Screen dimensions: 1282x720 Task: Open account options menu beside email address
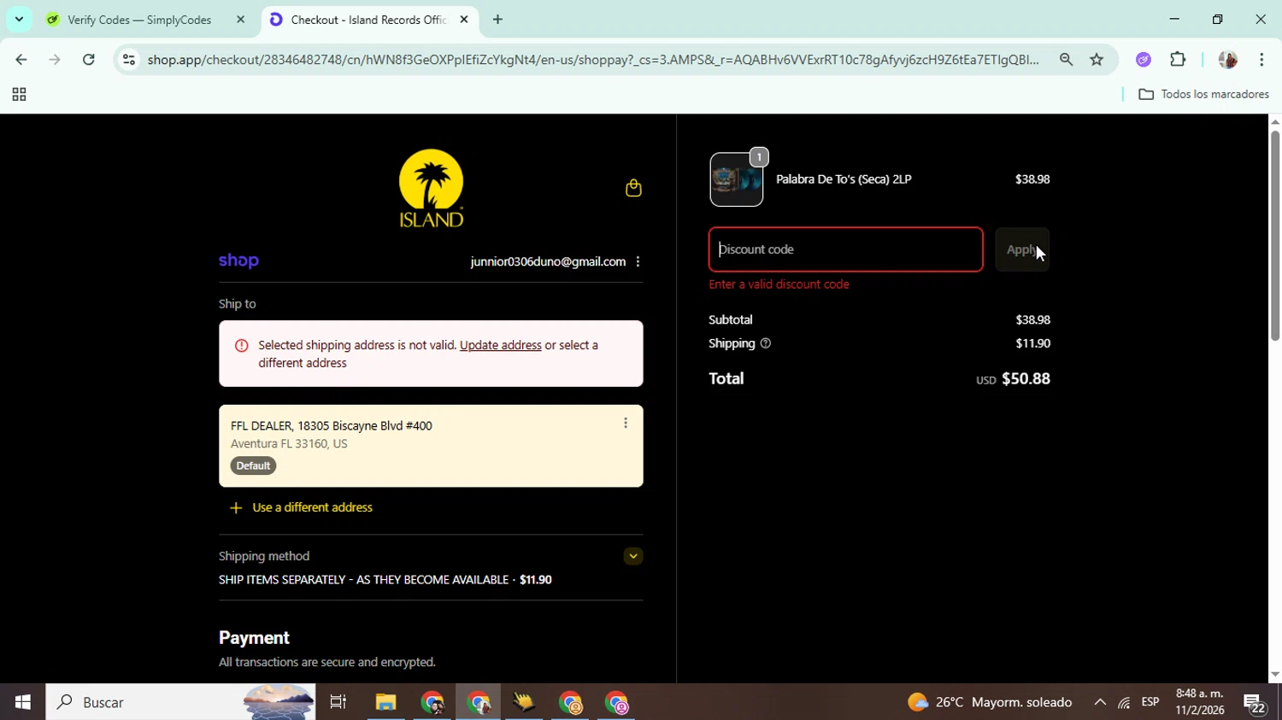[638, 262]
